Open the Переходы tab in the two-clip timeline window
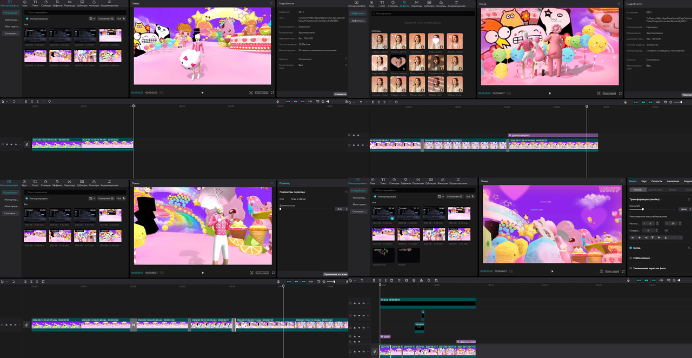This screenshot has height=358, width=692. tap(70, 4)
